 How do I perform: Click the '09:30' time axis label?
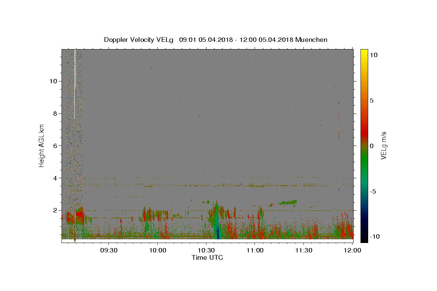coord(109,251)
